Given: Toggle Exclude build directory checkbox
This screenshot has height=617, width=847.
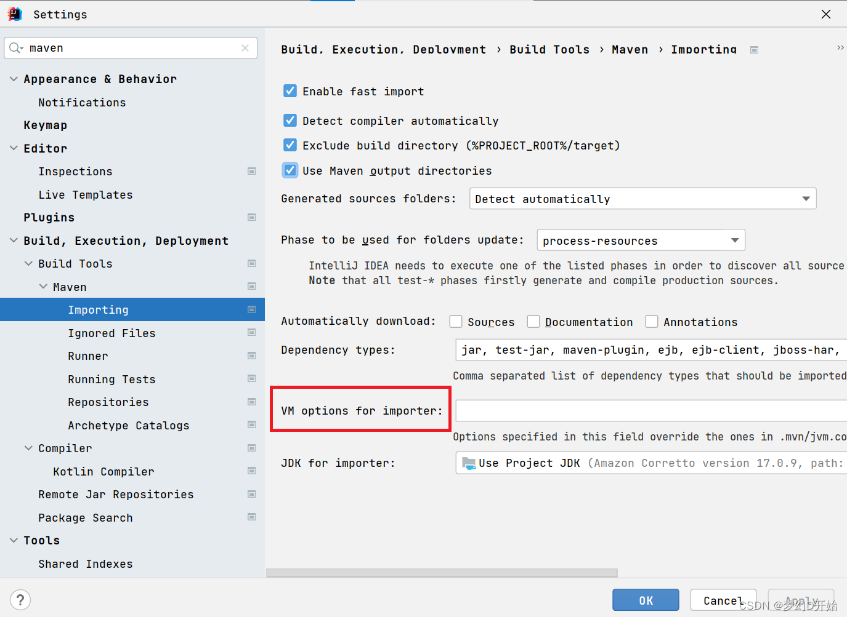Looking at the screenshot, I should coord(290,145).
